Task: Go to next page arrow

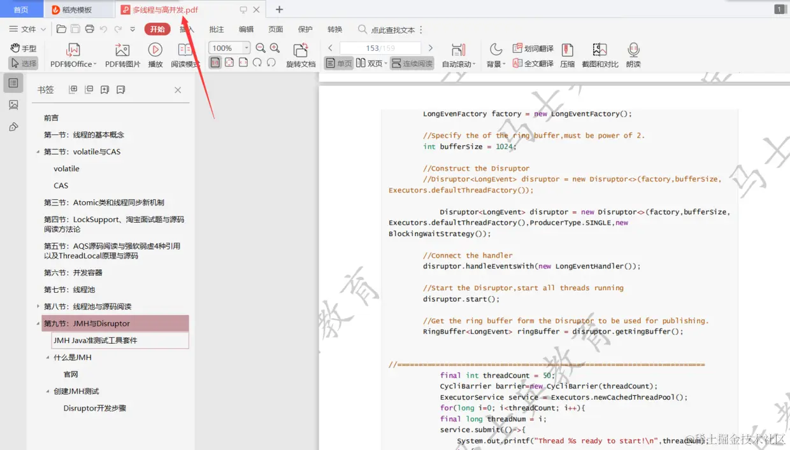Action: [x=431, y=48]
